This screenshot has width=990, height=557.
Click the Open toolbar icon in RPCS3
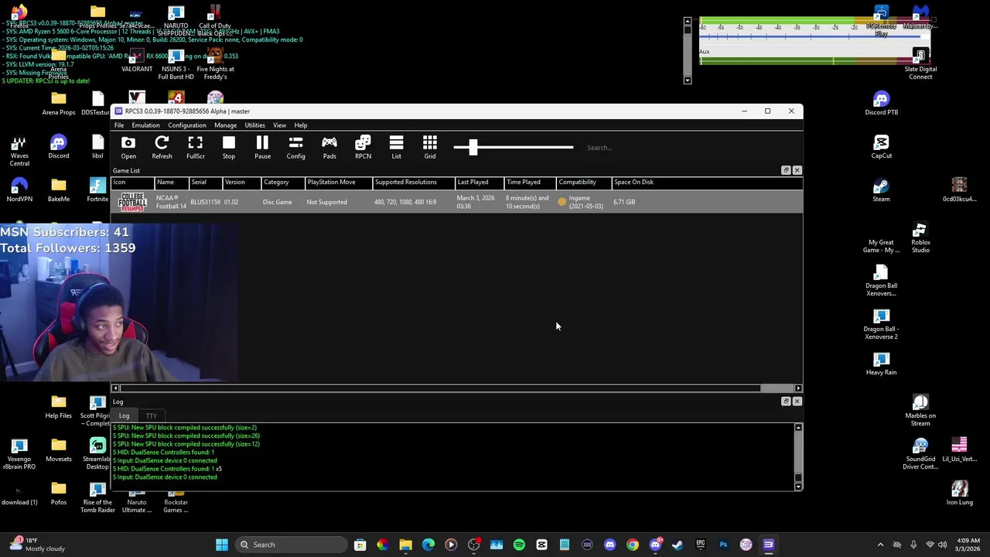(x=128, y=147)
